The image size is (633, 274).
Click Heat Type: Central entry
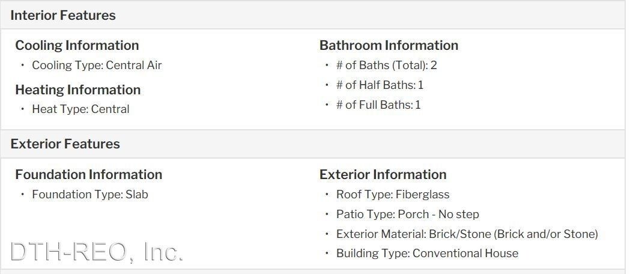coord(80,109)
